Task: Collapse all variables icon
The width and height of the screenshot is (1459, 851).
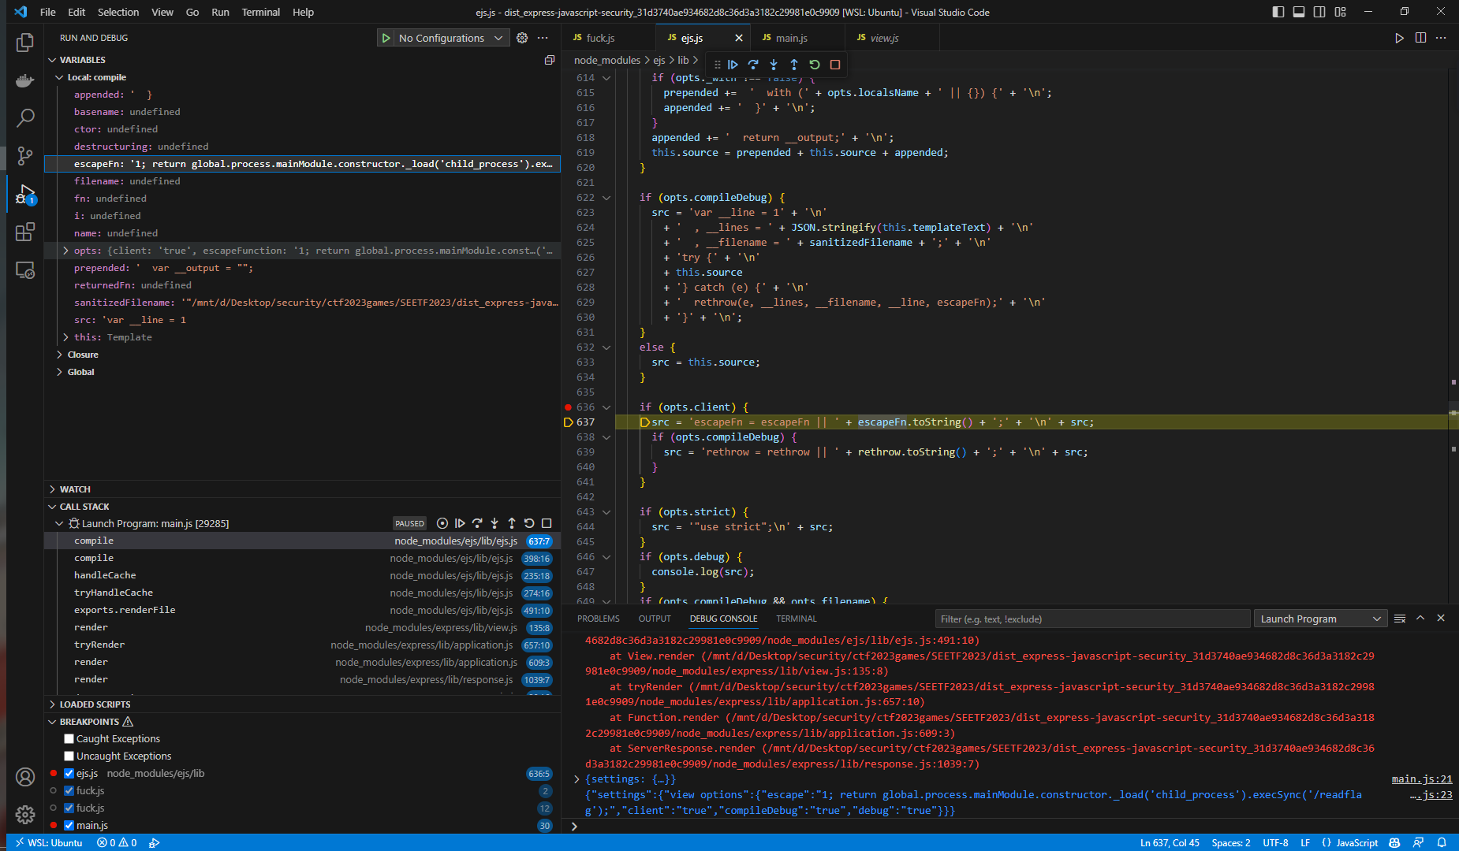Action: point(550,60)
